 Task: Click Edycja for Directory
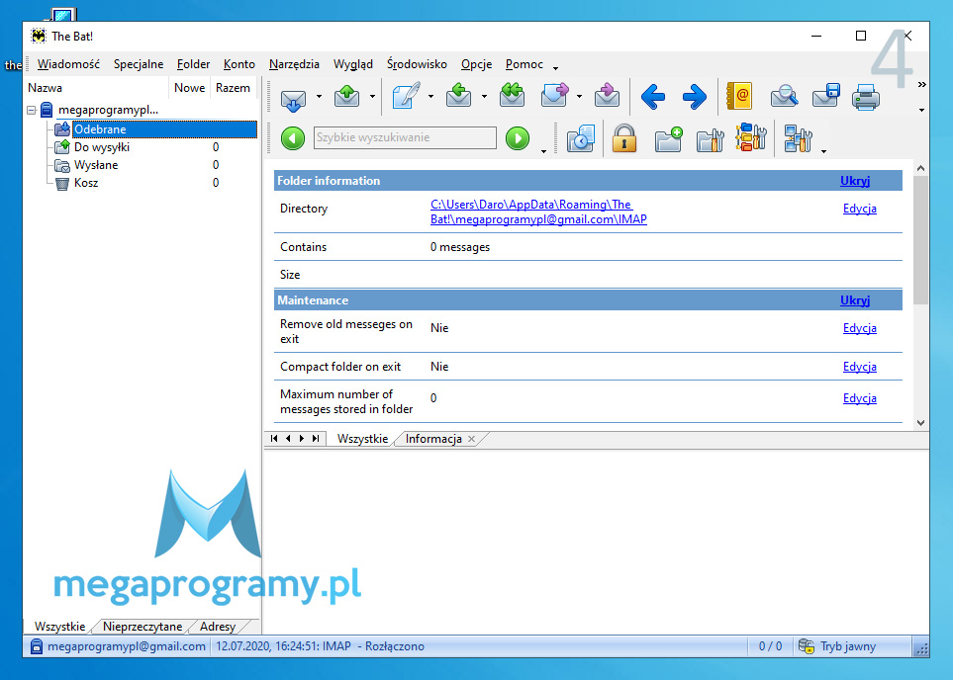tap(859, 209)
